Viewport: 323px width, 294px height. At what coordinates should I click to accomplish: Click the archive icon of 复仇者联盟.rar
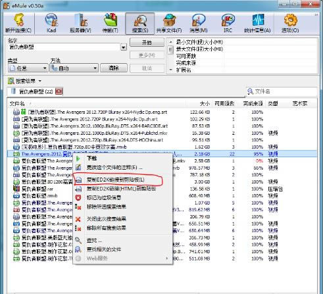[x=16, y=189]
